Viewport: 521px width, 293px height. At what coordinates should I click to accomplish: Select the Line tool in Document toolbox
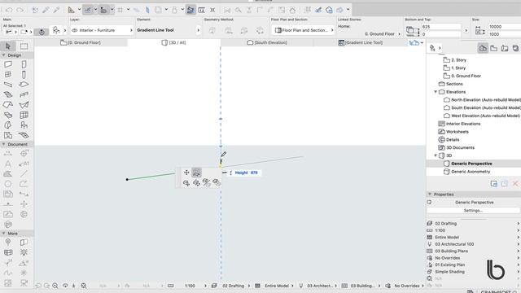point(24,173)
